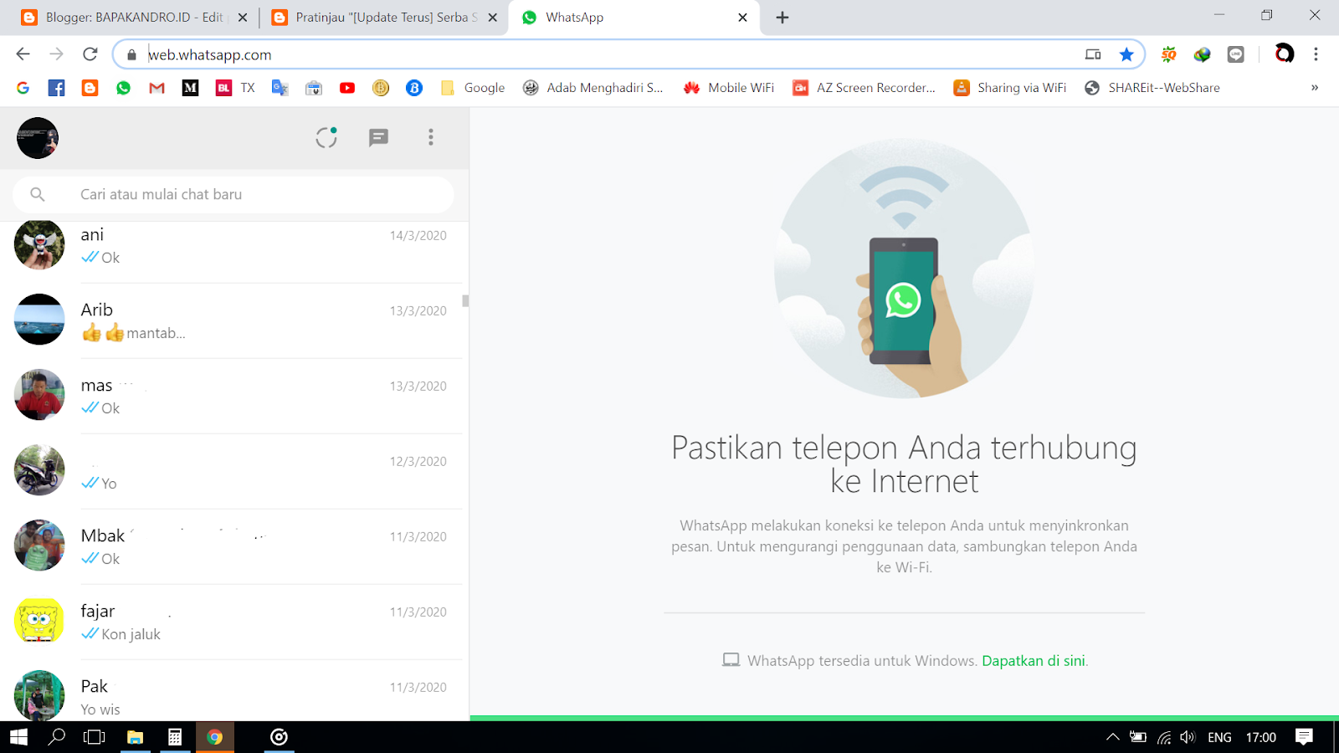Image resolution: width=1339 pixels, height=753 pixels.
Task: Open AZ Screen Recorder bookmark
Action: point(864,88)
